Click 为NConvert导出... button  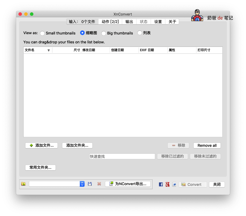coord(128,184)
